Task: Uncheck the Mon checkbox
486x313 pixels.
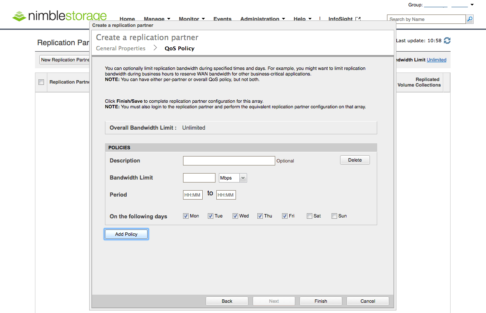Action: [186, 216]
